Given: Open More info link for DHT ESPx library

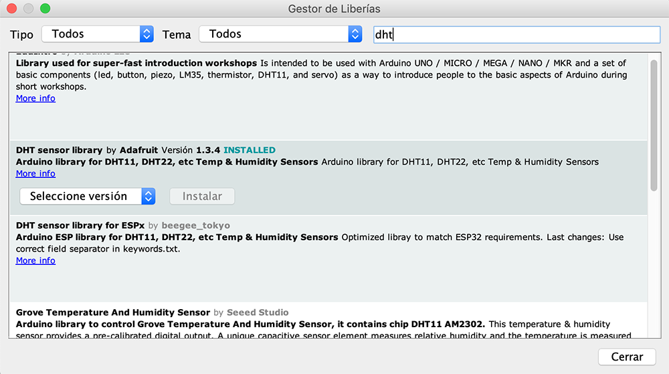Looking at the screenshot, I should (35, 260).
